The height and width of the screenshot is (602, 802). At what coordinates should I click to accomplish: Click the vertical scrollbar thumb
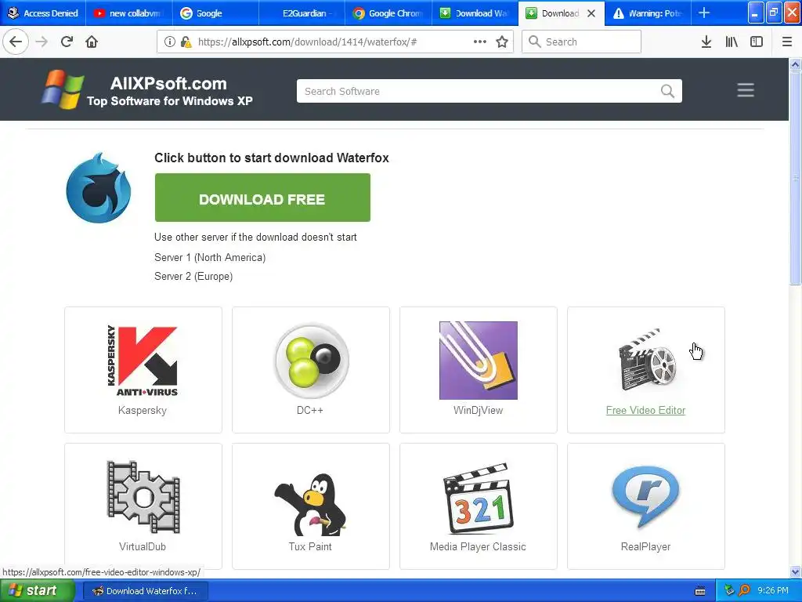[x=796, y=178]
